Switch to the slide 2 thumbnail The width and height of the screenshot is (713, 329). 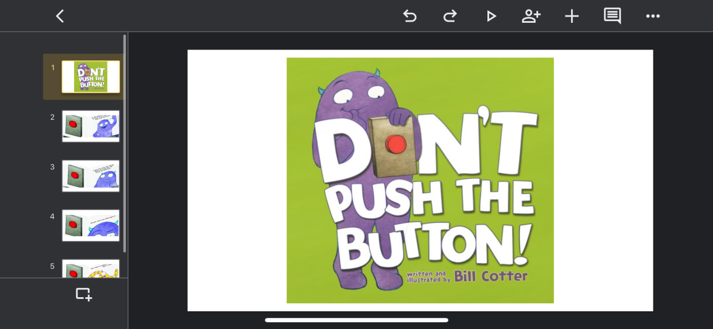[x=91, y=126]
